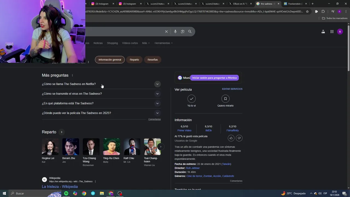Click Iniciar sesión para preguntar a Monica

214,78
